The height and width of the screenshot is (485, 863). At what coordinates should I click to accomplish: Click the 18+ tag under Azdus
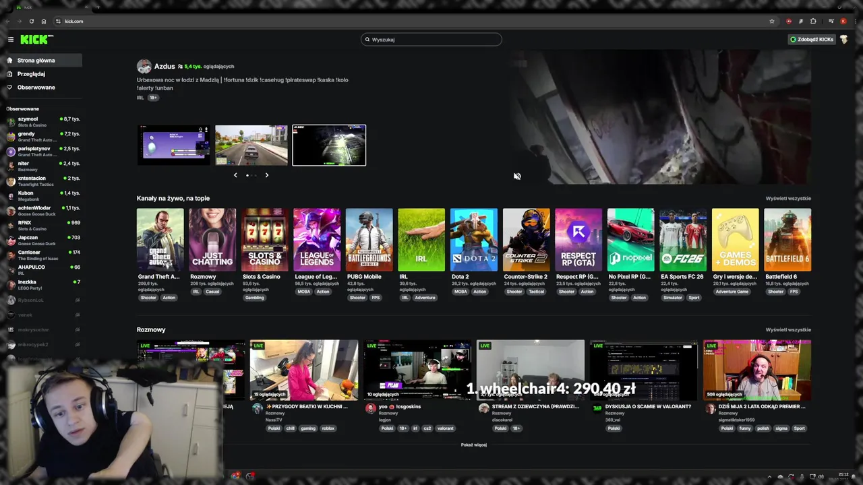[154, 98]
